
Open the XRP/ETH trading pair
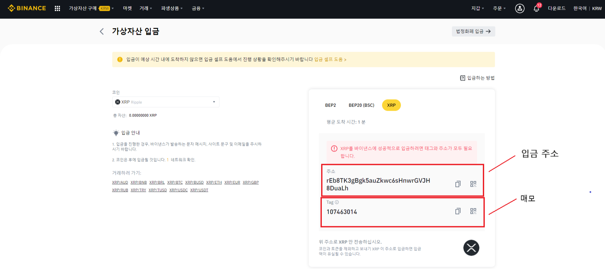[x=214, y=183]
